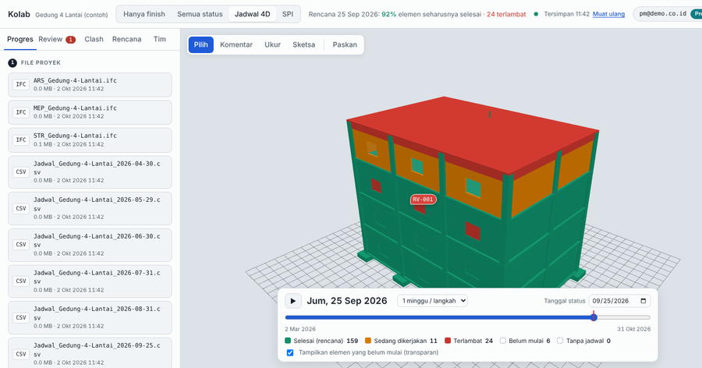This screenshot has height=368, width=702.
Task: Click the dashed Tanpa jadwal legend circle
Action: (x=560, y=341)
